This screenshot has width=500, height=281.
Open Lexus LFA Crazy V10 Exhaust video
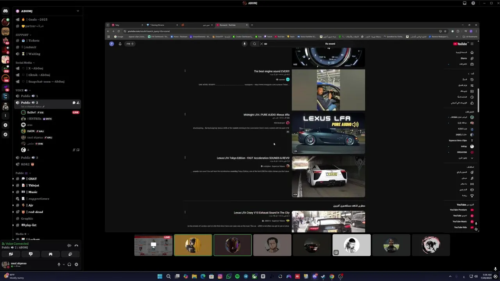tap(262, 213)
